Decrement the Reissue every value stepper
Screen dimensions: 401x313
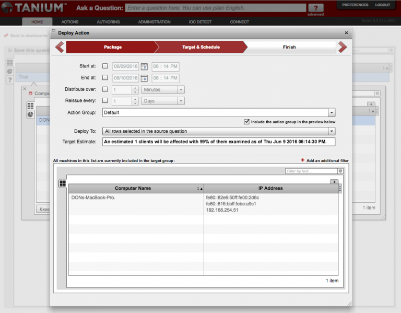coord(135,103)
